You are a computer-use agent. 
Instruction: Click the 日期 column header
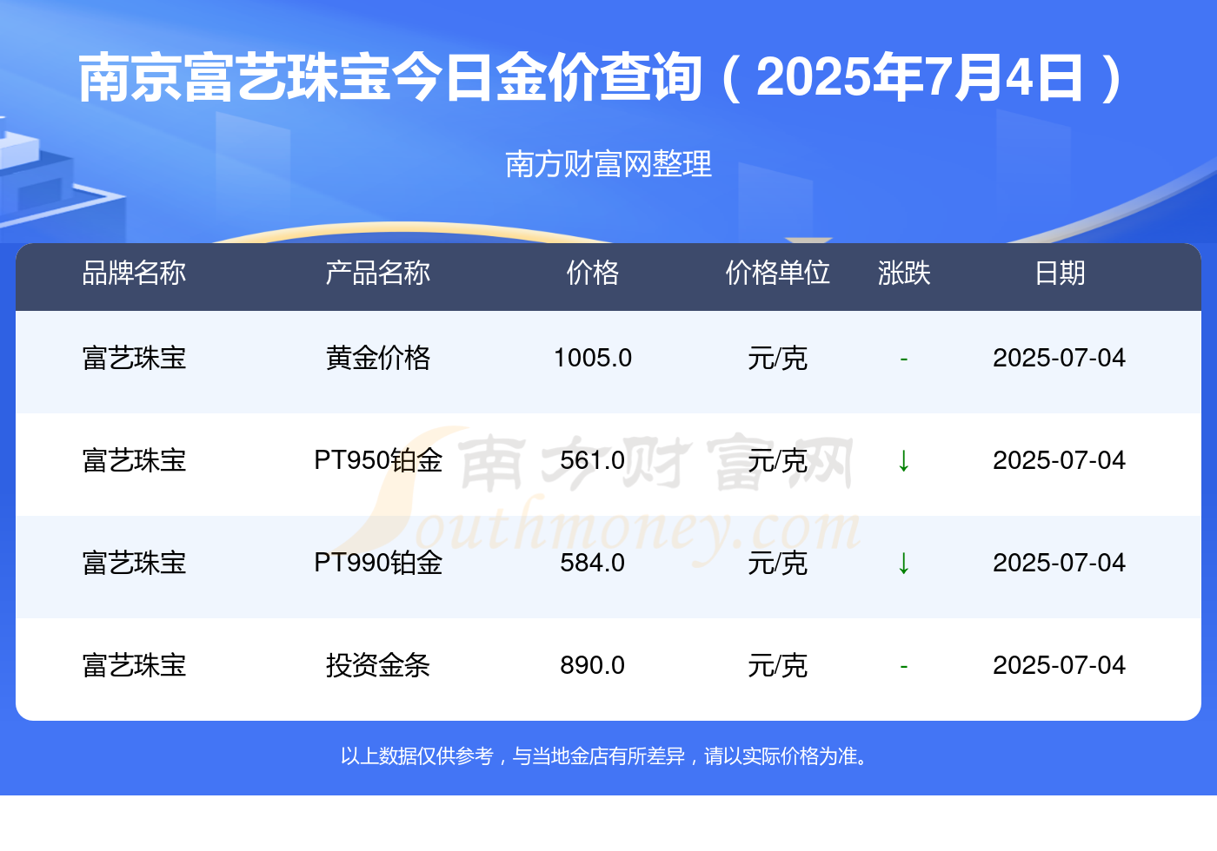click(1060, 274)
